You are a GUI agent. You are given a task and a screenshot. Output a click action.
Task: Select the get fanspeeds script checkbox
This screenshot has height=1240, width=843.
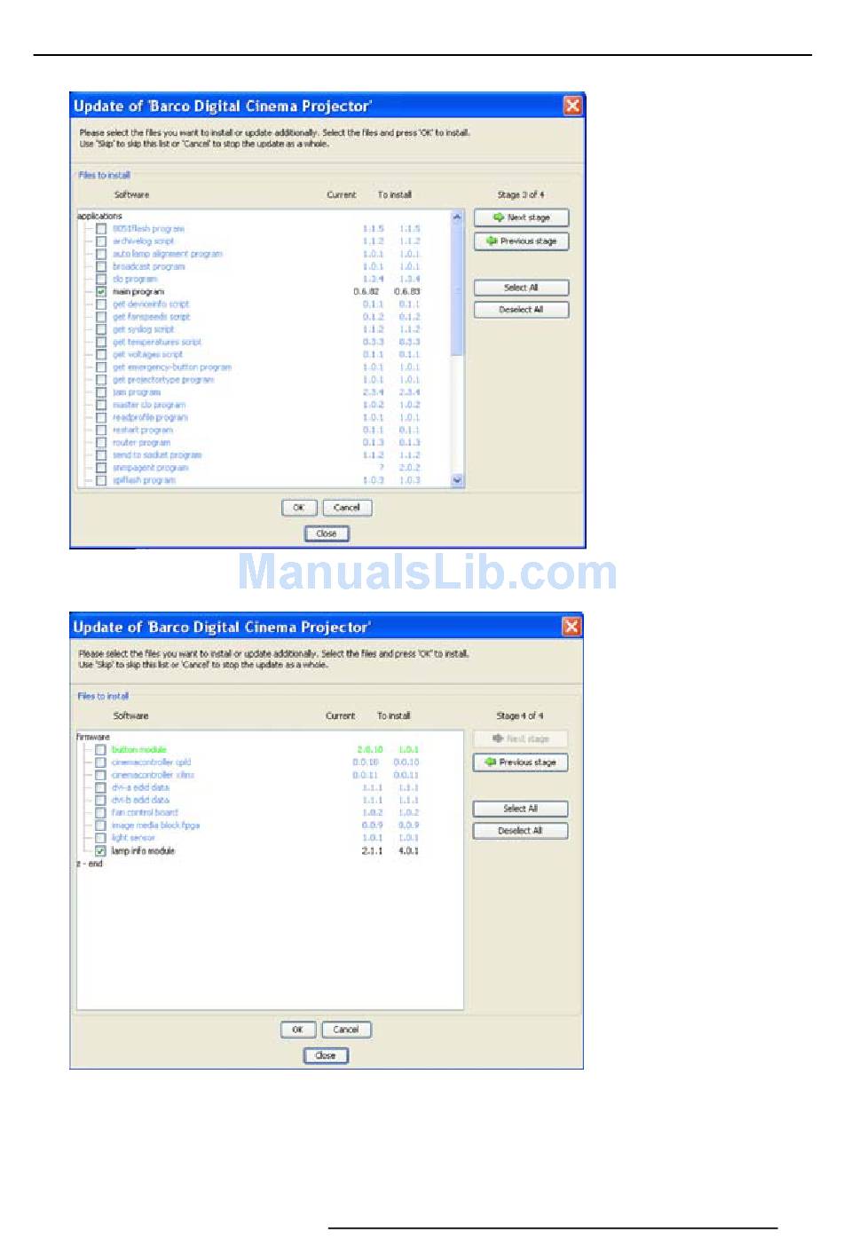pos(101,317)
